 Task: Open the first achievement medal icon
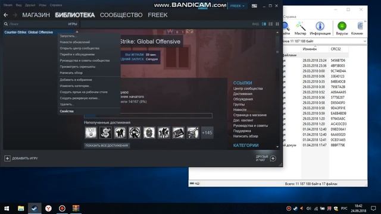click(91, 133)
